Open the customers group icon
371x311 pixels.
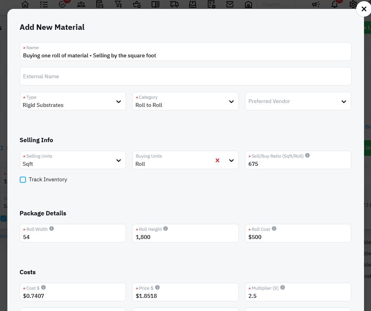pyautogui.click(x=81, y=4)
